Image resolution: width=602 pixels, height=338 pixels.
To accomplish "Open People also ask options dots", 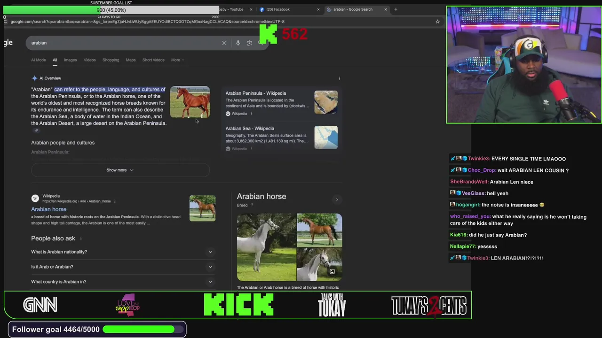I will click(81, 238).
